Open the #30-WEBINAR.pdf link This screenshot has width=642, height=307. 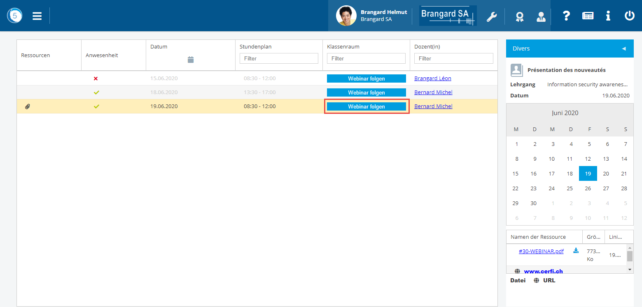click(541, 251)
